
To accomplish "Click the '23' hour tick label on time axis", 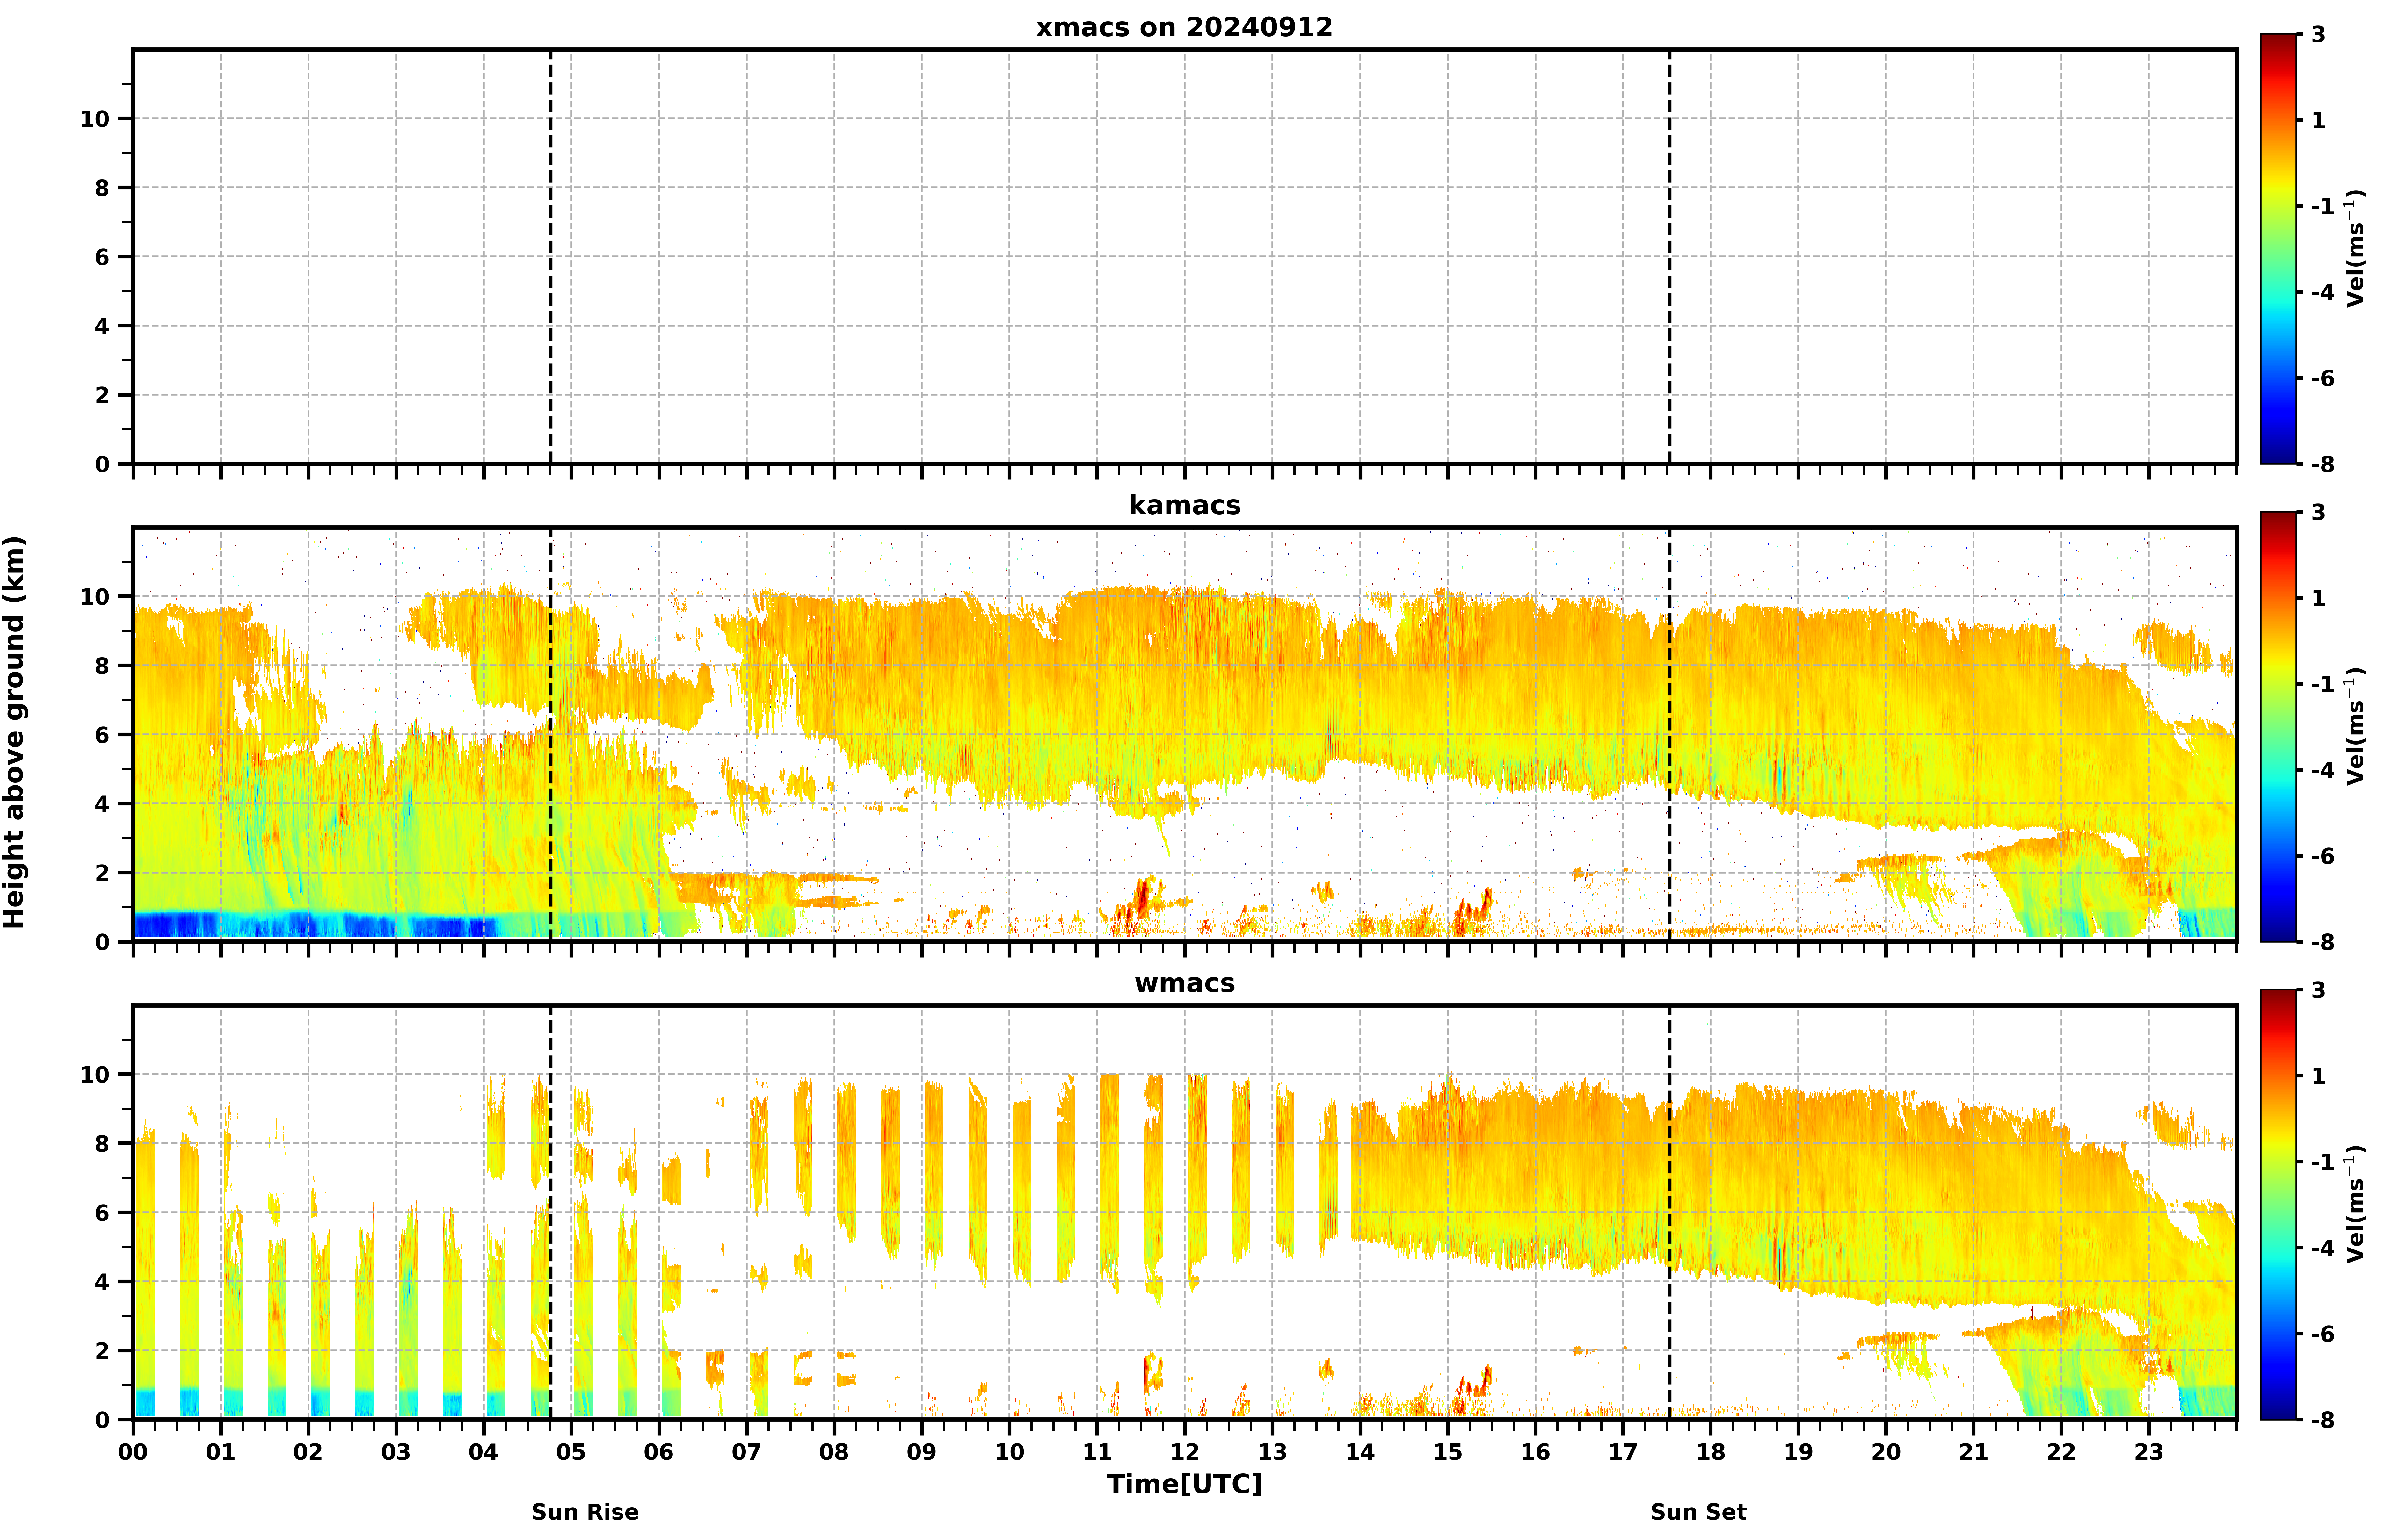I will tap(2149, 1452).
